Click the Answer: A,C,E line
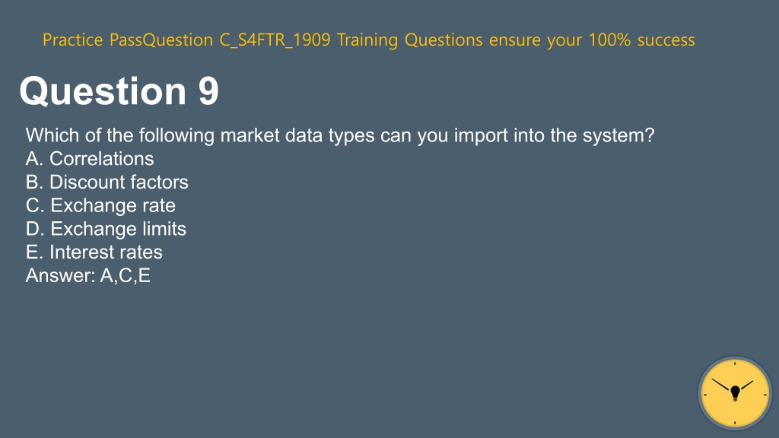779x438 pixels. (x=88, y=275)
